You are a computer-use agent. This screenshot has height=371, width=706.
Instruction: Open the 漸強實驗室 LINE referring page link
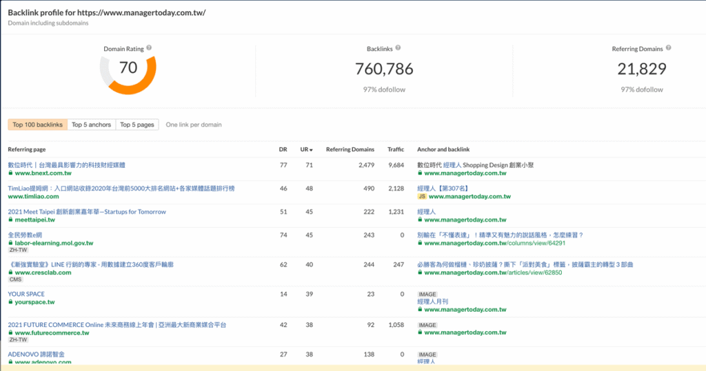(x=90, y=265)
